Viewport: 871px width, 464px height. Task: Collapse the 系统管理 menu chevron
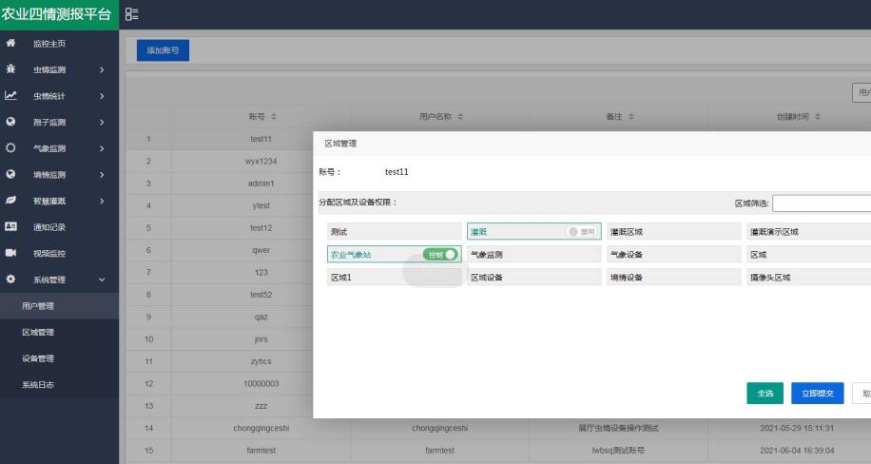(x=101, y=280)
